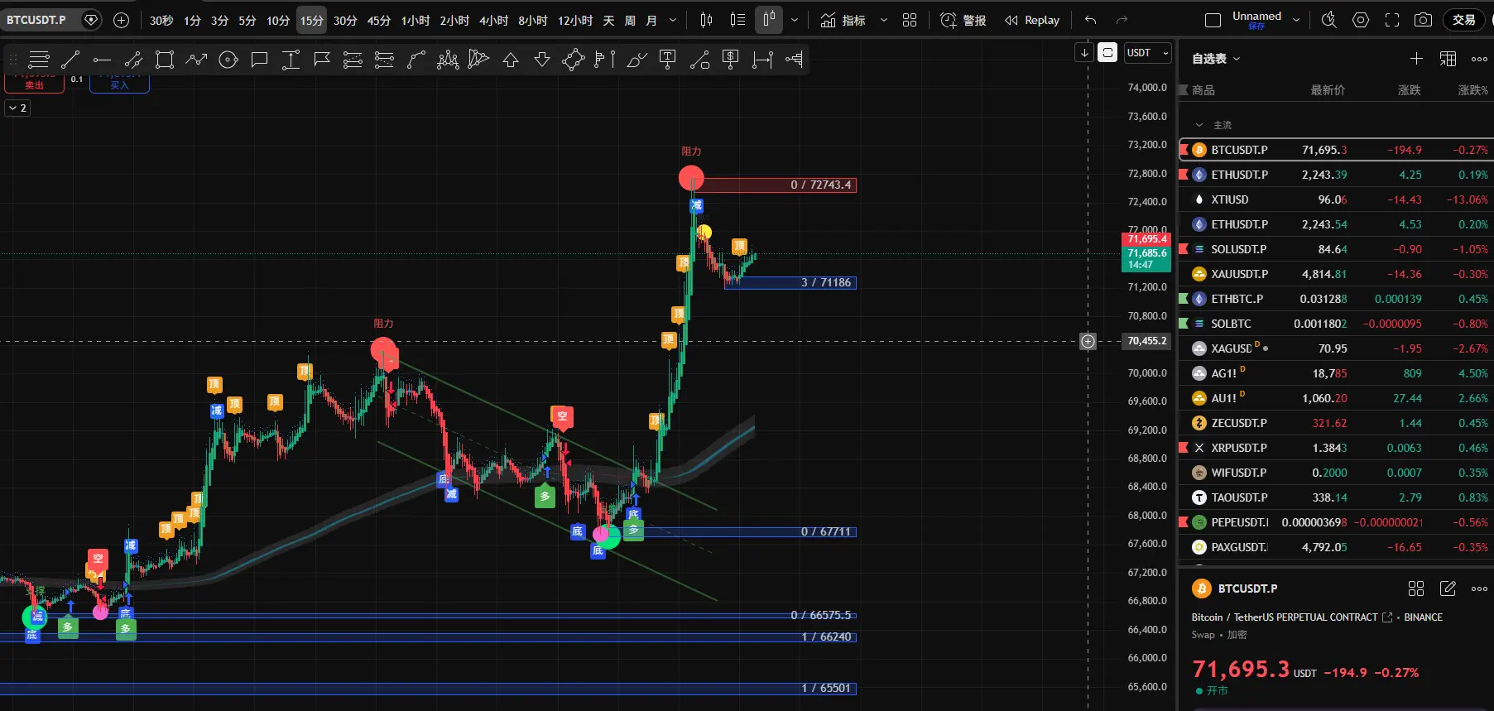Enter fullscreen chart mode

[x=1392, y=20]
